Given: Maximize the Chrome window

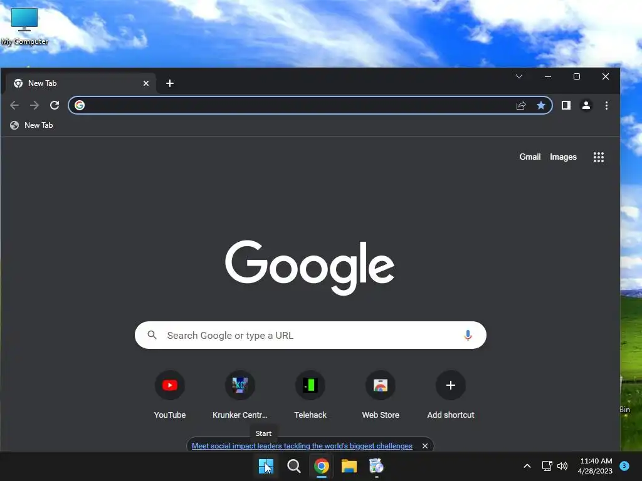Looking at the screenshot, I should pyautogui.click(x=577, y=76).
